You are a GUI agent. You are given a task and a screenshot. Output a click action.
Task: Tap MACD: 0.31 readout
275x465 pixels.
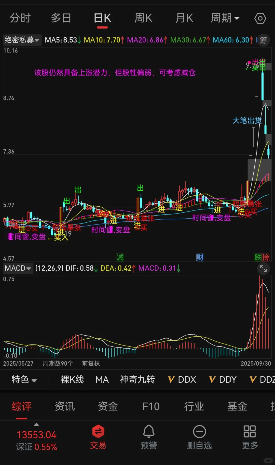coord(160,268)
